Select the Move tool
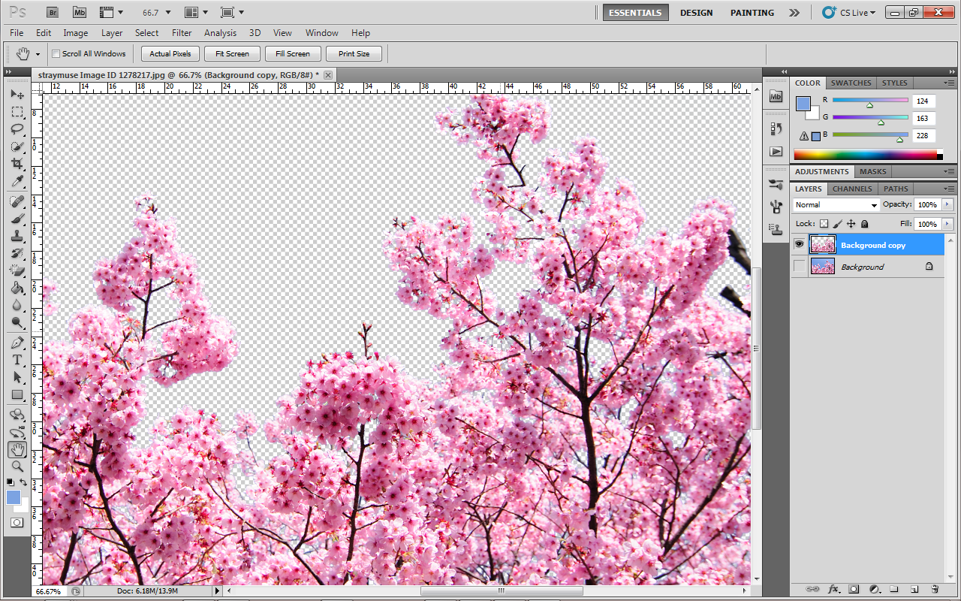Viewport: 961px width, 601px height. coord(17,95)
